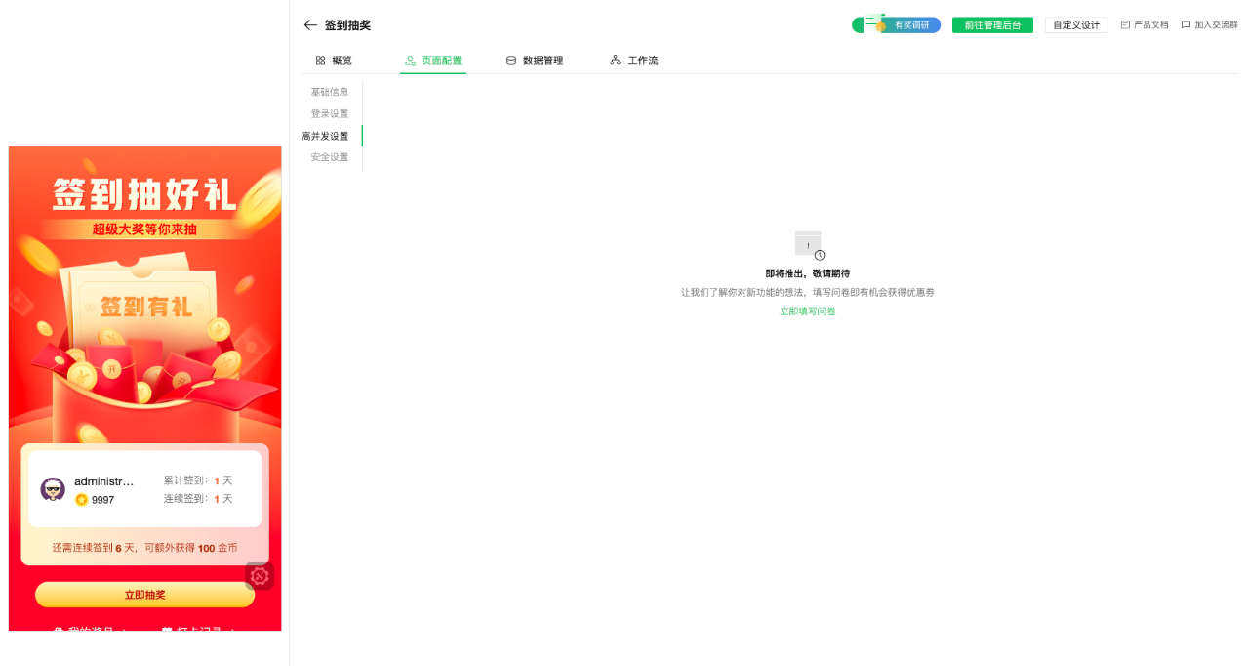This screenshot has height=666, width=1249.
Task: Switch to the 数据管理 tab
Action: (x=535, y=61)
